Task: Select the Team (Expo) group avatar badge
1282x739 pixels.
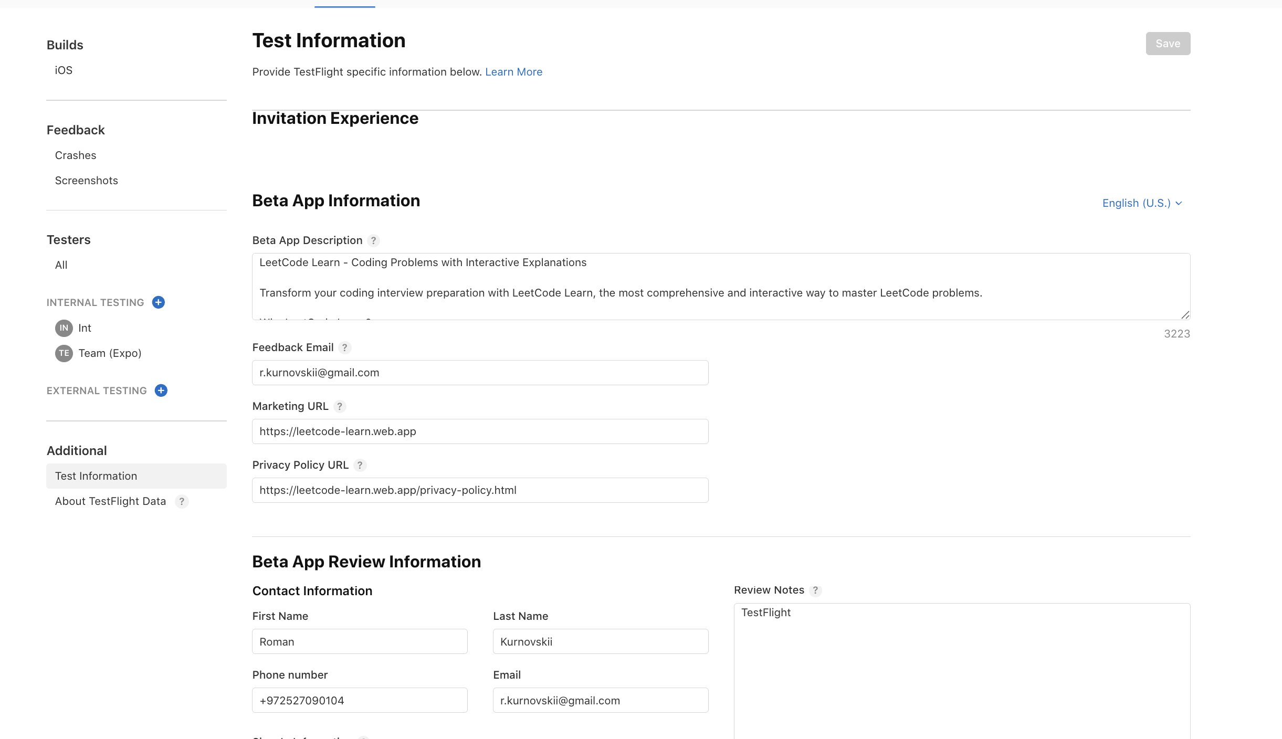Action: [64, 353]
